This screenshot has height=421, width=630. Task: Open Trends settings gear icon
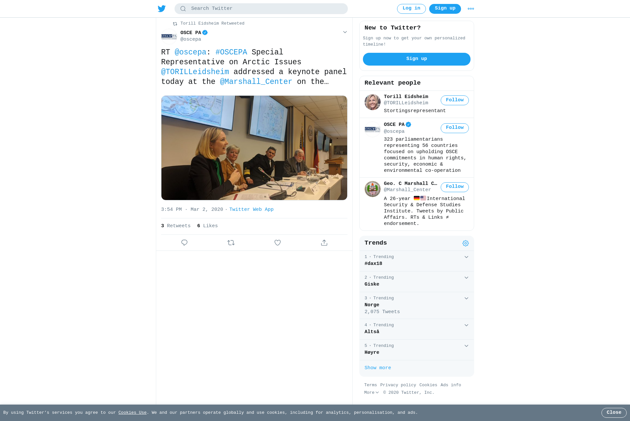[466, 243]
